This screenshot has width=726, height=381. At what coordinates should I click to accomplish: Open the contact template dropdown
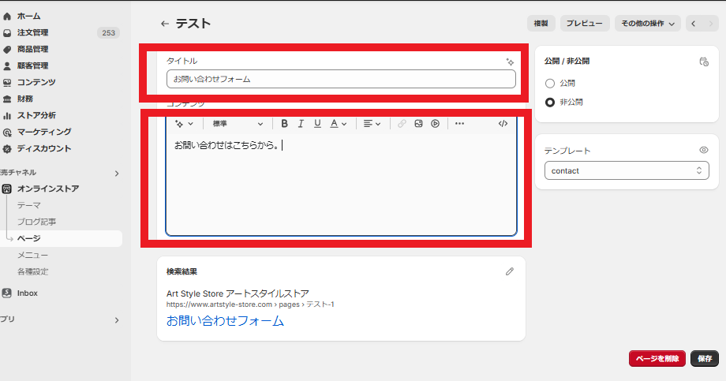click(x=627, y=170)
